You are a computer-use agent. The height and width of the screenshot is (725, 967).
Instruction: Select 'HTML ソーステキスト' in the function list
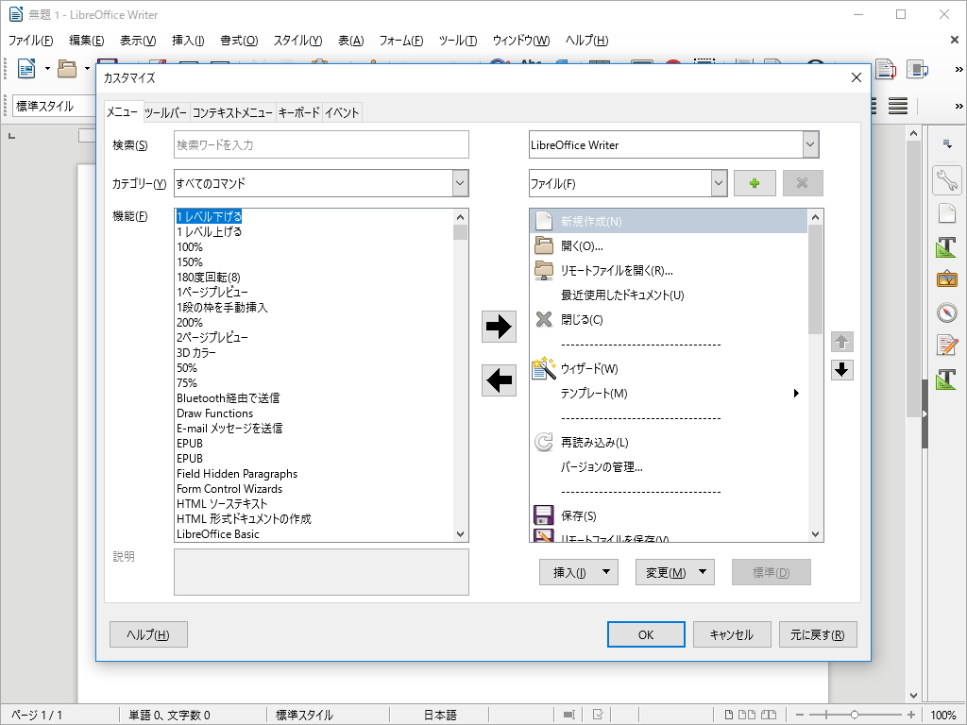(222, 504)
